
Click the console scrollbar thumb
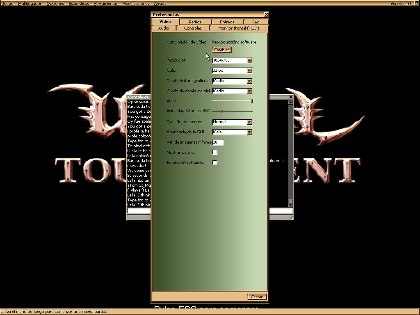pyautogui.click(x=291, y=201)
